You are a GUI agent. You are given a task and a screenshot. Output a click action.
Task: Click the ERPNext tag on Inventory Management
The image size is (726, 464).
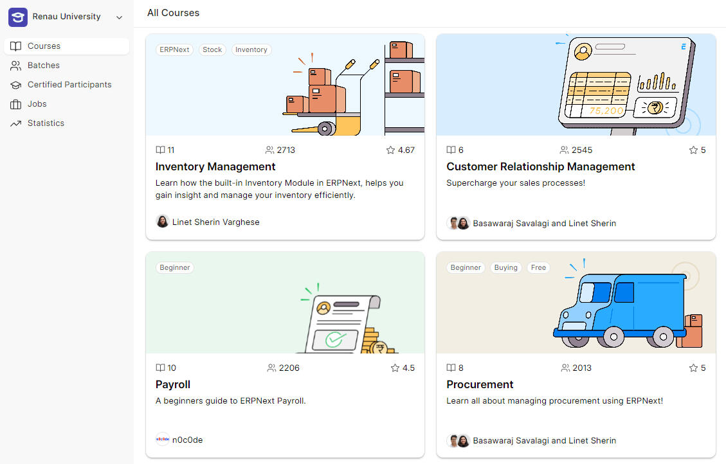point(174,49)
